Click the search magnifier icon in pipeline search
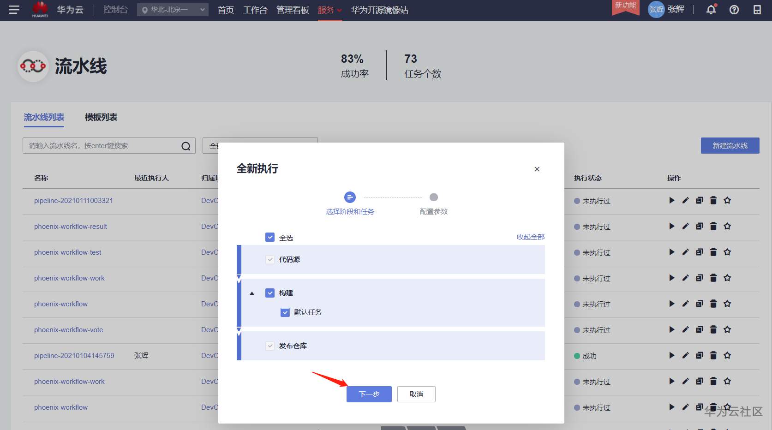The image size is (772, 430). pyautogui.click(x=186, y=146)
